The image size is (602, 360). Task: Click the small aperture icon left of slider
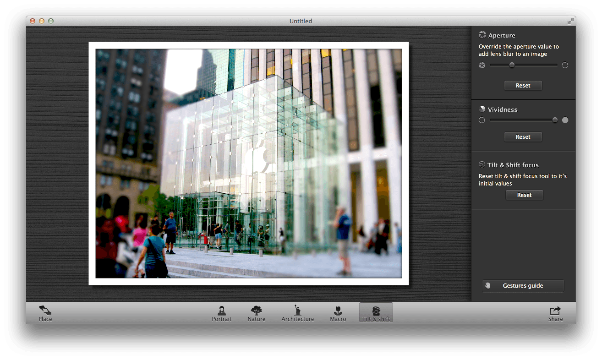[482, 65]
